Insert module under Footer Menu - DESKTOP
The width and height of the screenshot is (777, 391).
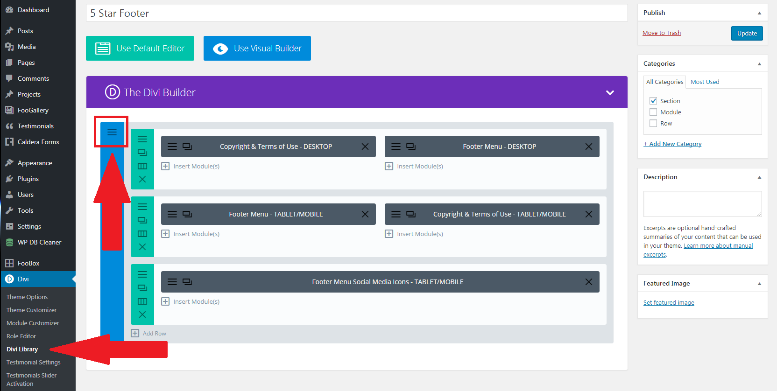[x=414, y=166]
